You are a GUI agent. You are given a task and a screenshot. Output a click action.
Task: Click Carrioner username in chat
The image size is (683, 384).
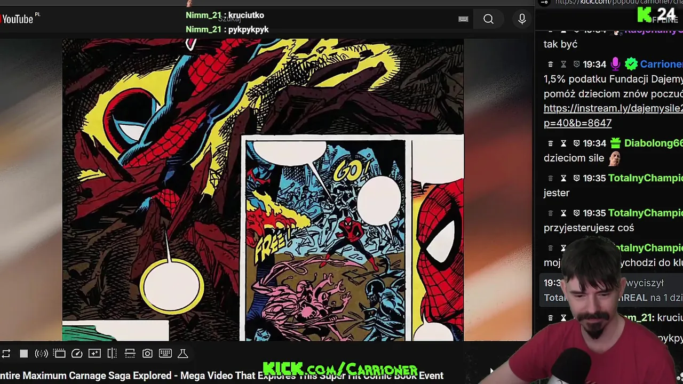(x=661, y=64)
